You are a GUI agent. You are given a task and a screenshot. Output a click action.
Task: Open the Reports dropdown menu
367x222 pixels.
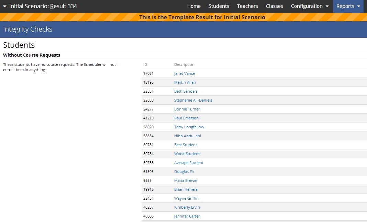[346, 6]
